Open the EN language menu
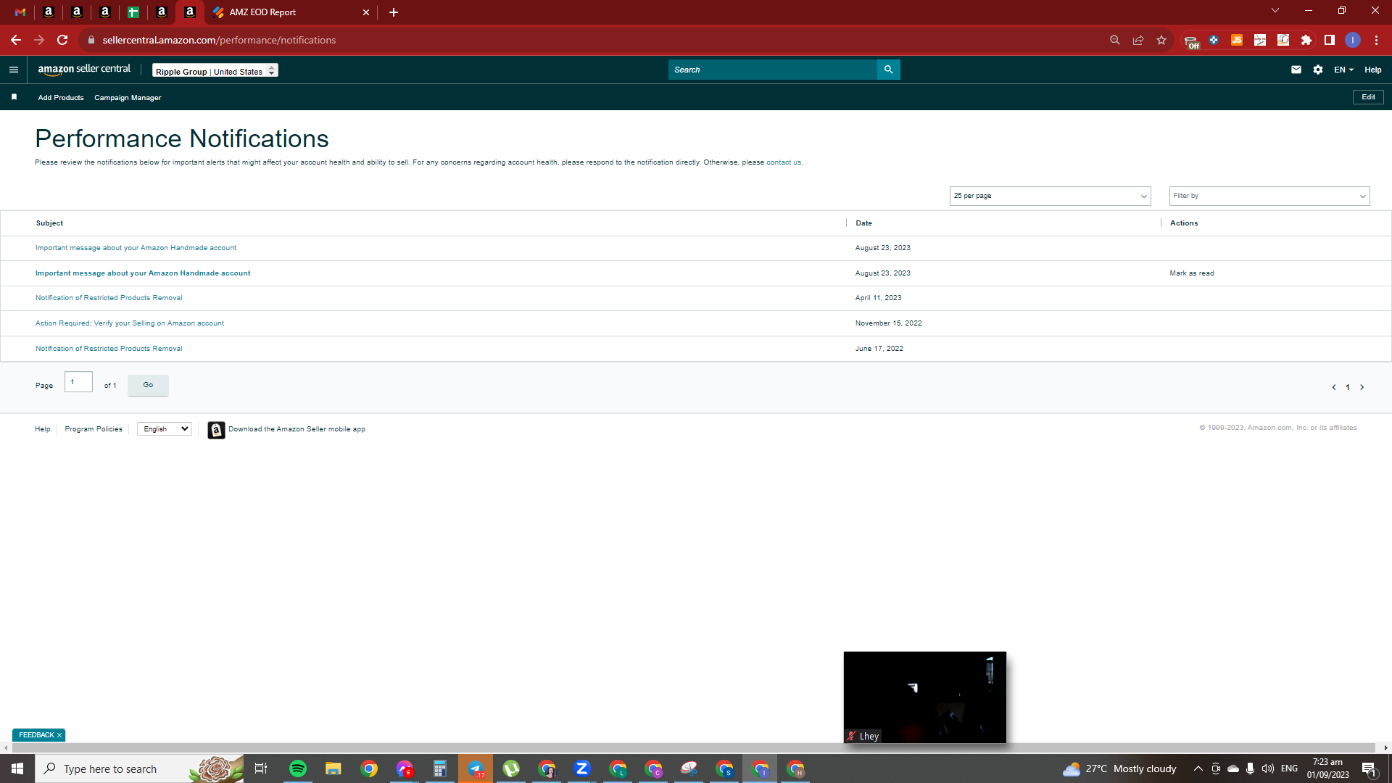 click(x=1343, y=70)
